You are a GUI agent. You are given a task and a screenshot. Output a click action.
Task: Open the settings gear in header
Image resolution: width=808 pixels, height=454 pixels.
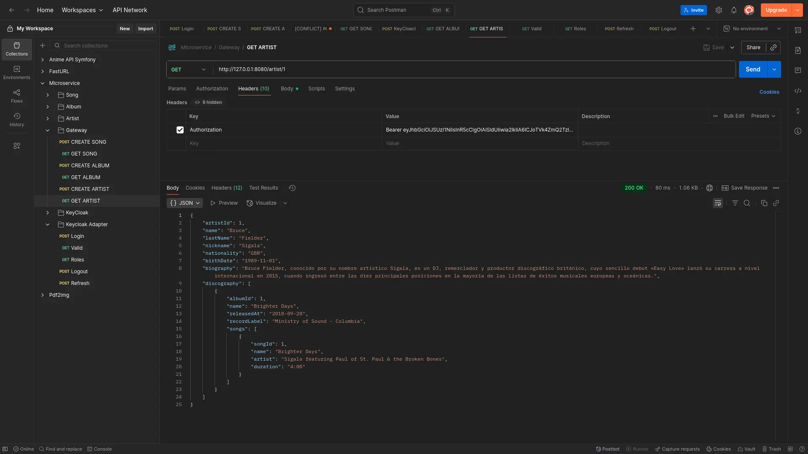[719, 10]
